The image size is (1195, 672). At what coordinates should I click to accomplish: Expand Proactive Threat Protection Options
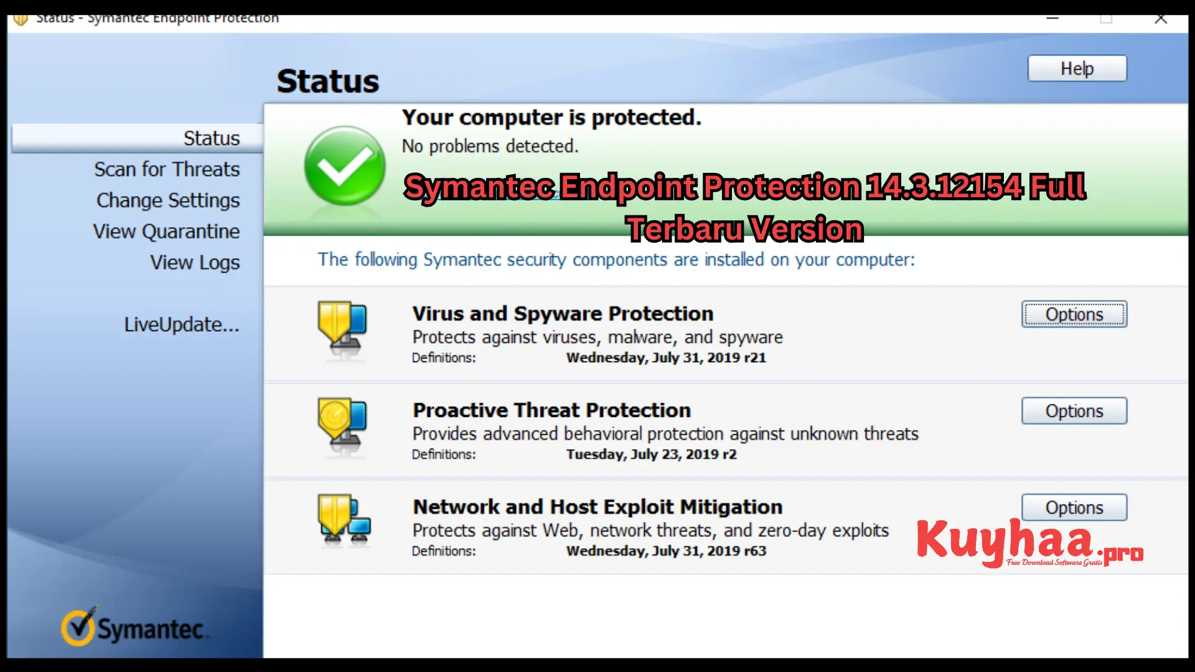tap(1074, 410)
